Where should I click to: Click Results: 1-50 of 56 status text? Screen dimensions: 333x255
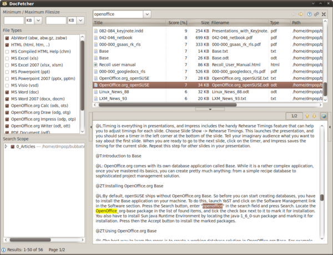25,250
